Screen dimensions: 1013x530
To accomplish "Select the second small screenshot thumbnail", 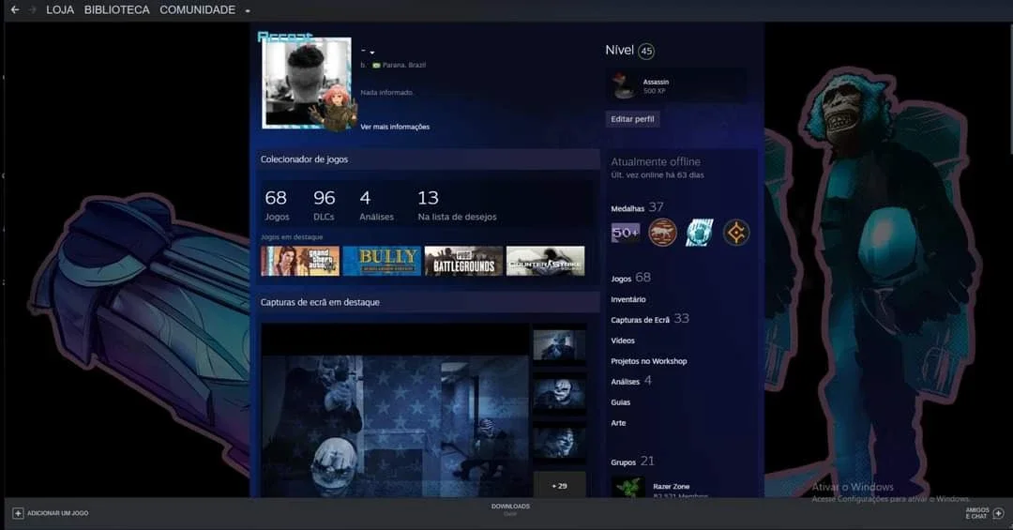I will pyautogui.click(x=559, y=394).
